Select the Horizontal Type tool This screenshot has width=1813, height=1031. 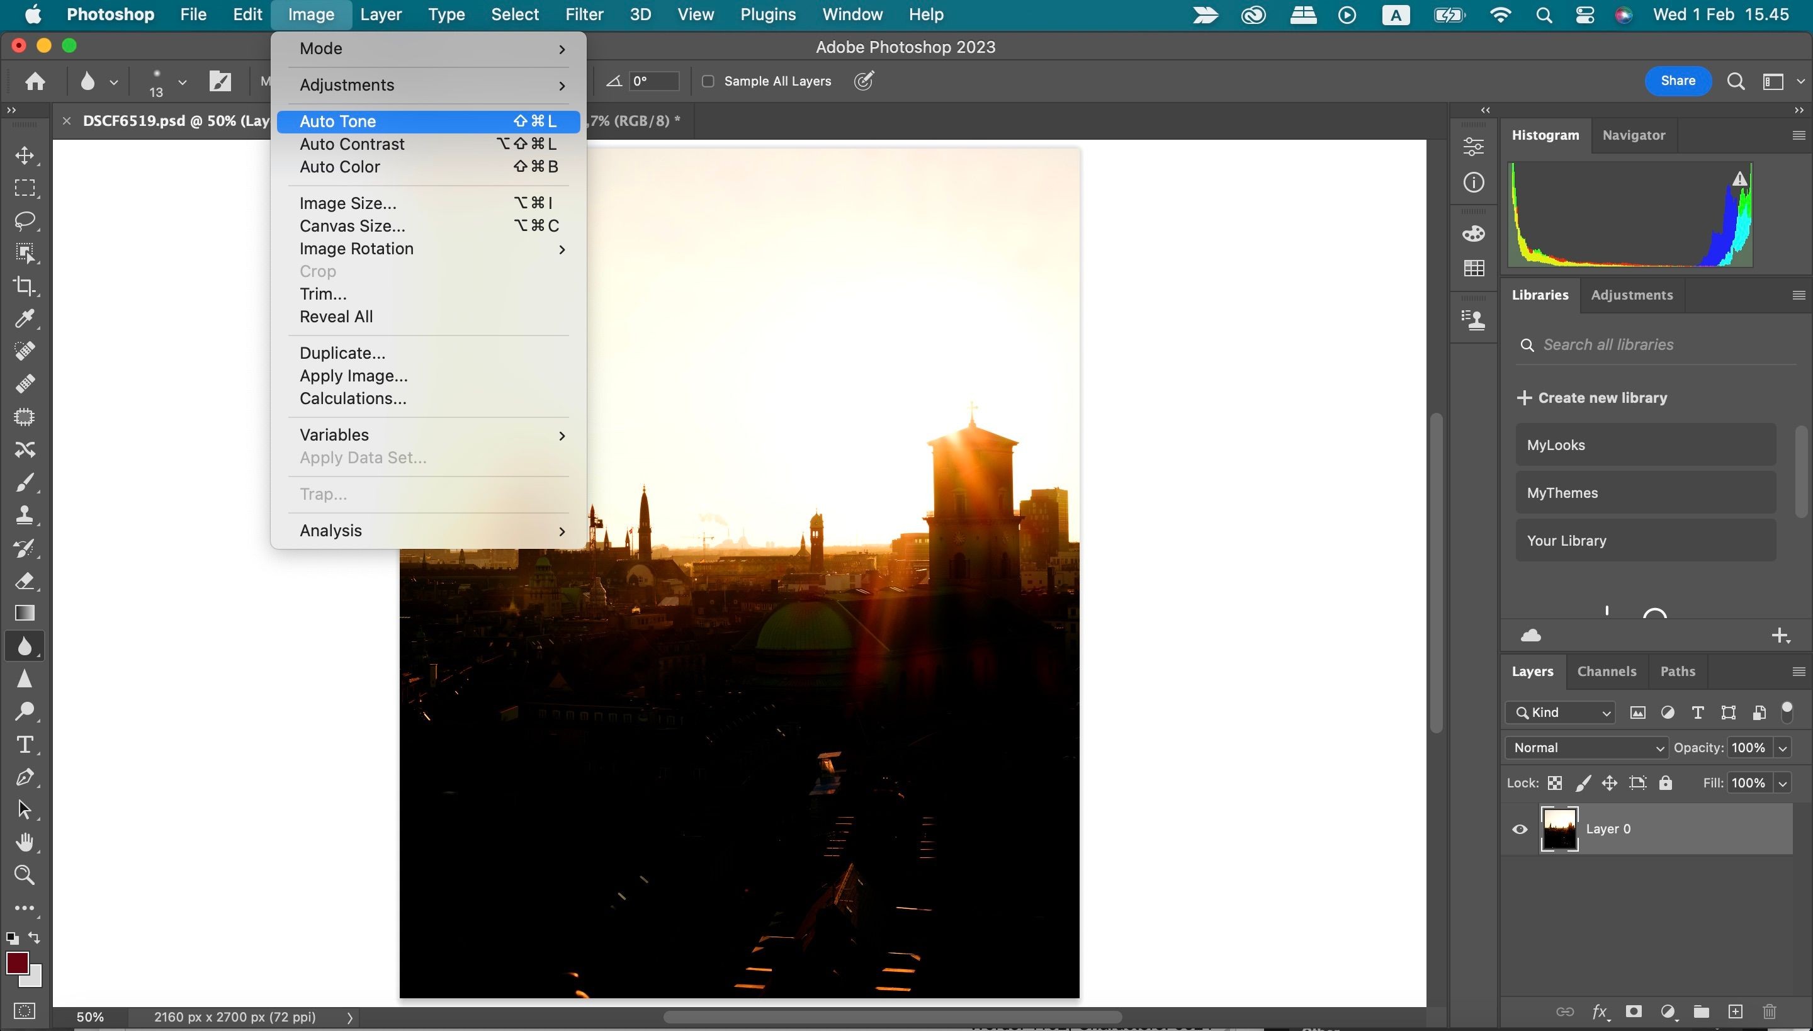pyautogui.click(x=25, y=744)
